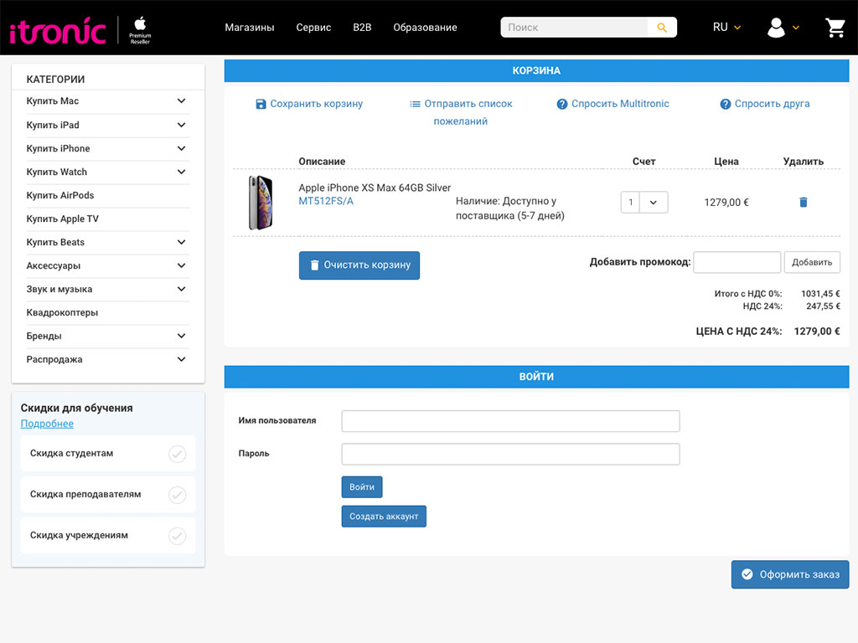The image size is (858, 643).
Task: Focus the promo code input field
Action: point(737,262)
